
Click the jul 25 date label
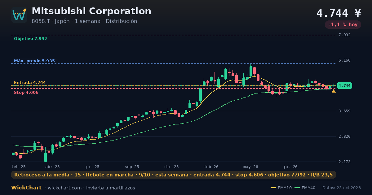pos(92,167)
